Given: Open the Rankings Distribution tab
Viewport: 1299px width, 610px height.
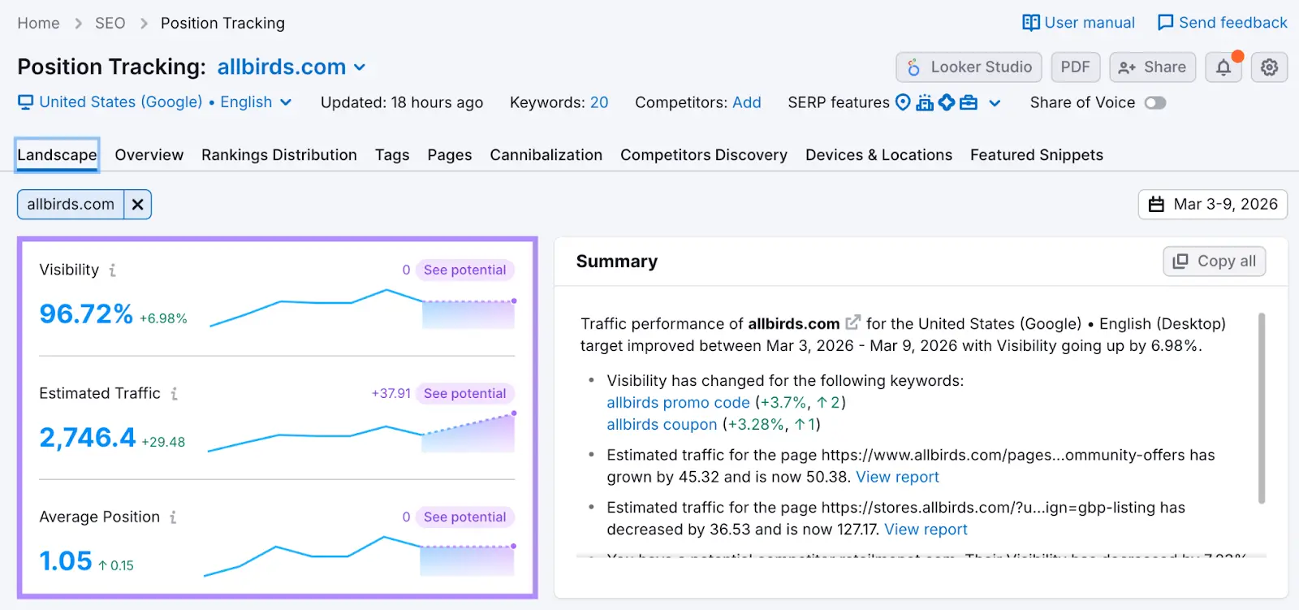Looking at the screenshot, I should pyautogui.click(x=279, y=155).
